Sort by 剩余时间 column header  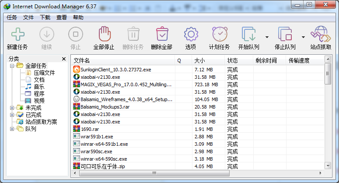[x=269, y=60]
